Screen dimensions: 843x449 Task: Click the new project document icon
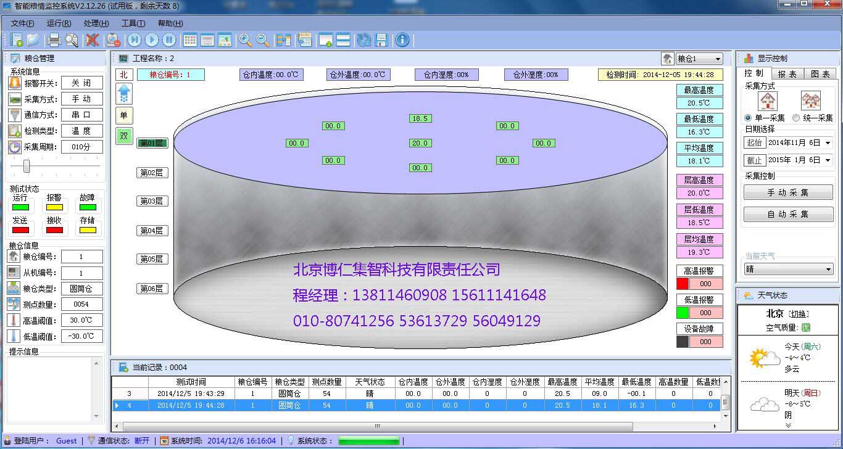[x=17, y=40]
